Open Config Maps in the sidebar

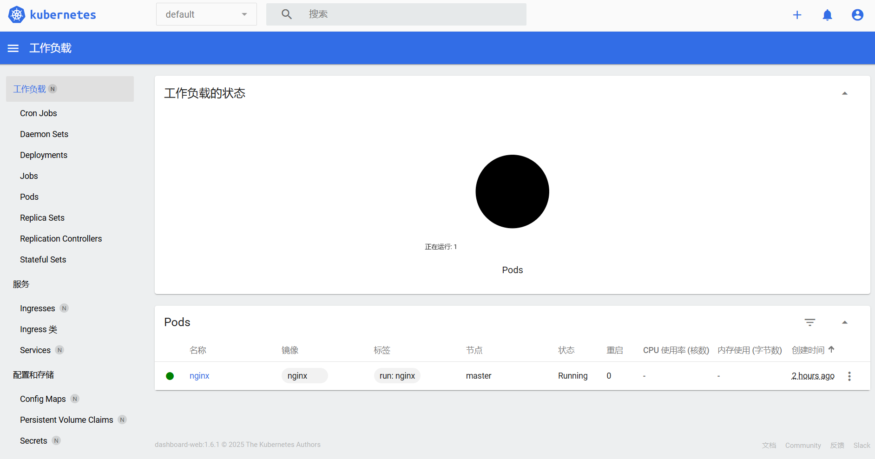tap(43, 399)
